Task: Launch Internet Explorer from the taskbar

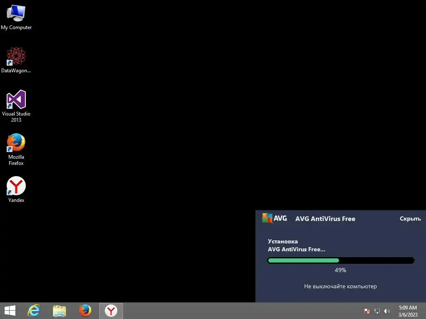Action: [34, 311]
